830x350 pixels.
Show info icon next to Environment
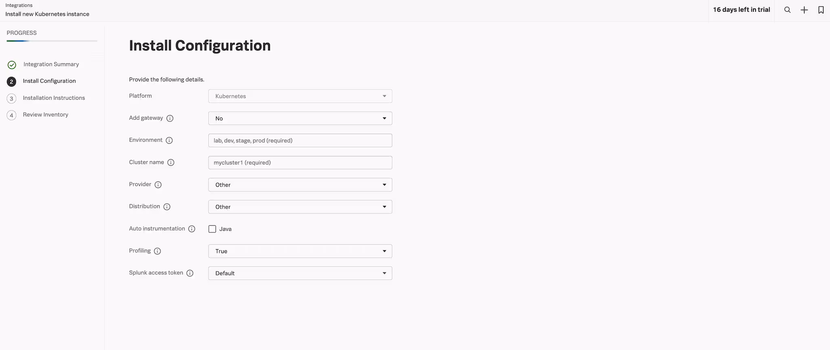point(169,141)
